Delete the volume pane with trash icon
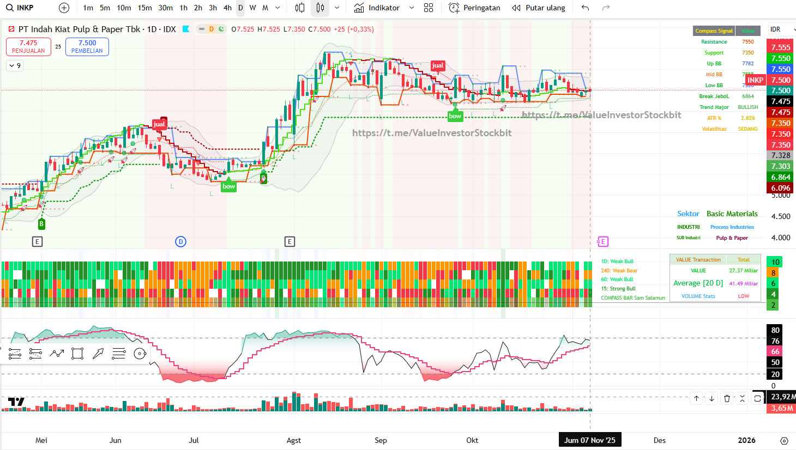The image size is (796, 450). coord(727,398)
